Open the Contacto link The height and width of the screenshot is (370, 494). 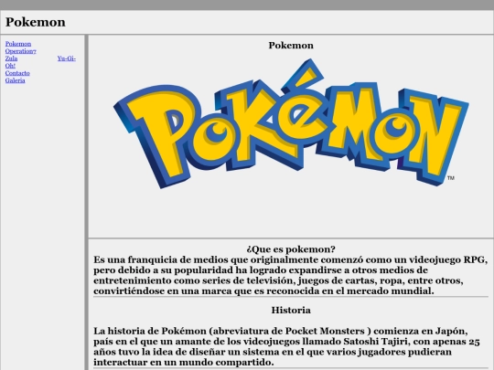click(17, 73)
